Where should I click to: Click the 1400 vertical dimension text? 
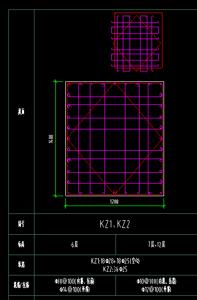pos(51,139)
